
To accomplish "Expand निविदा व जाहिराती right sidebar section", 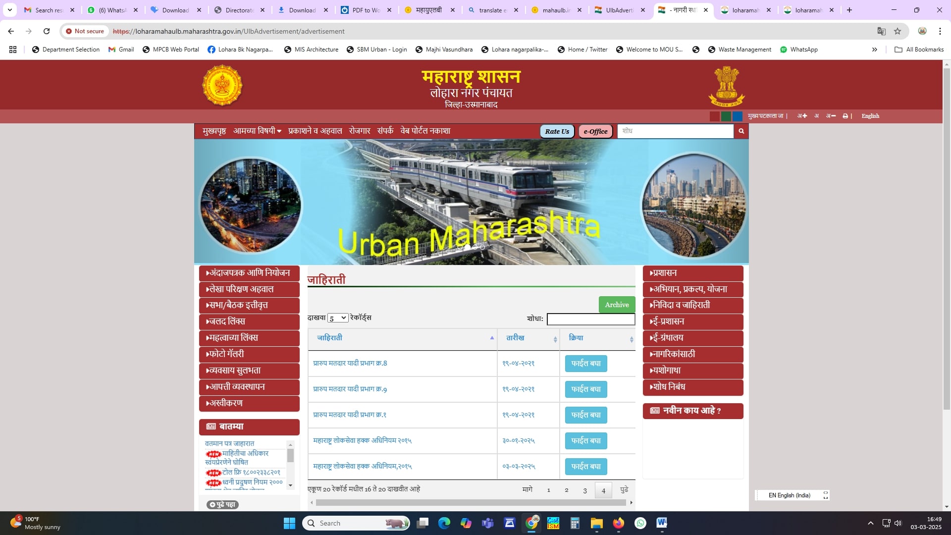I will coord(693,306).
